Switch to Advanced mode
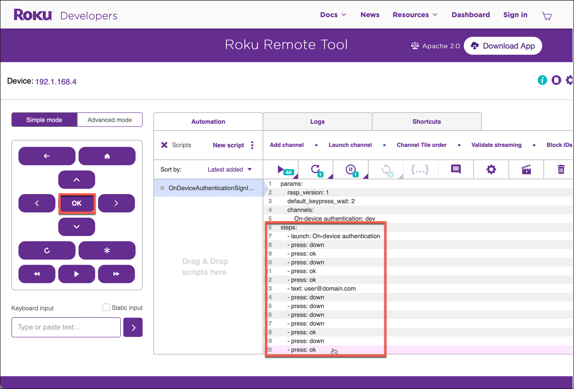 (x=109, y=119)
